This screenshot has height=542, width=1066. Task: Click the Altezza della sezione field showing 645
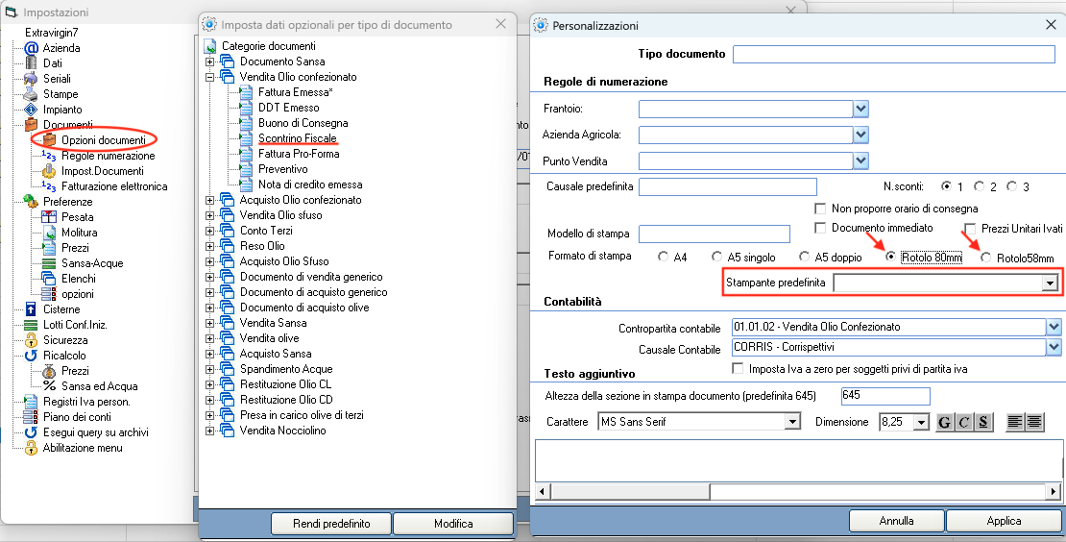pos(885,396)
